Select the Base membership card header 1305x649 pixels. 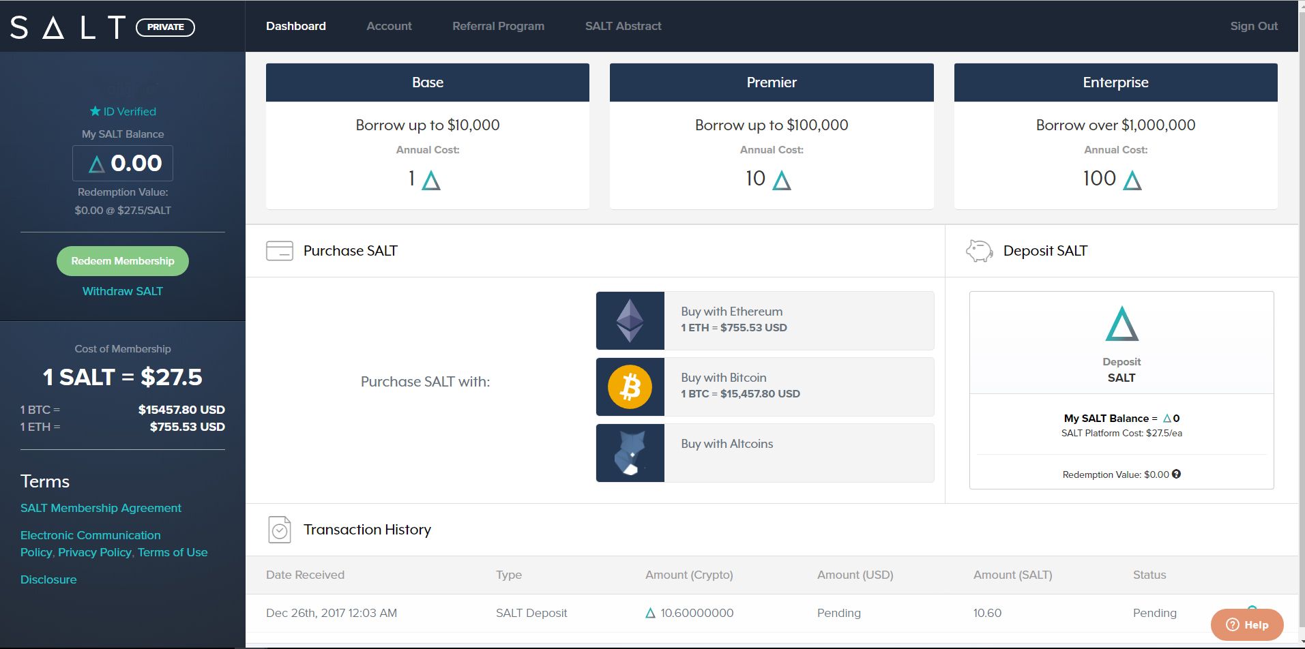(x=428, y=82)
